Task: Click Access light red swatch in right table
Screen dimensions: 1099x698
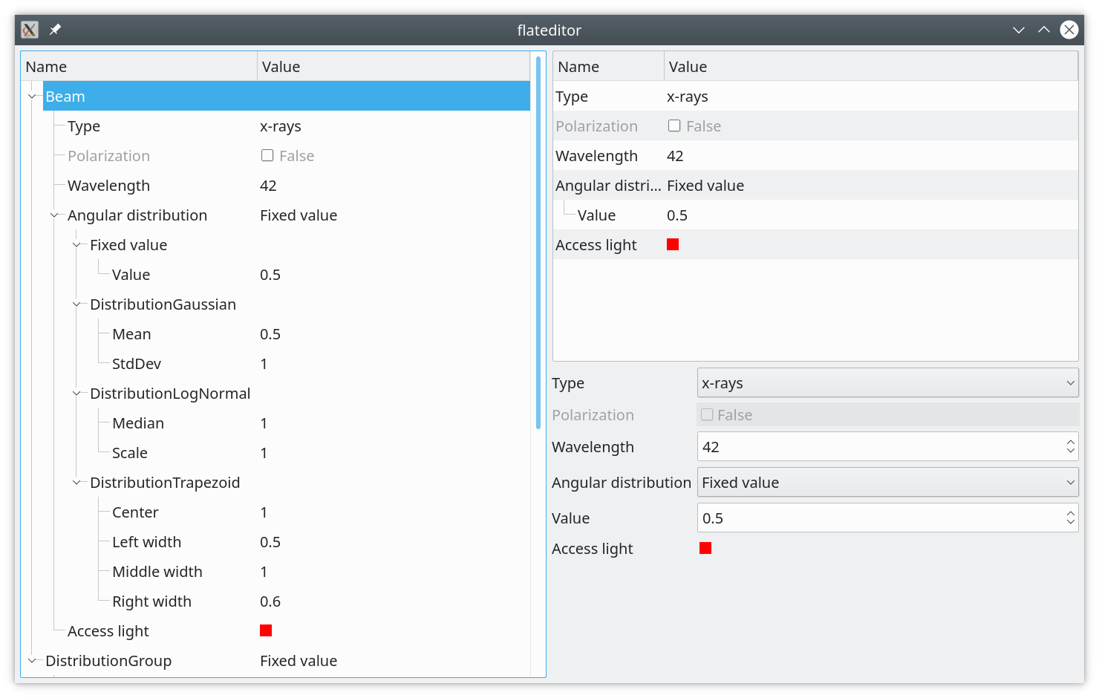Action: [673, 244]
